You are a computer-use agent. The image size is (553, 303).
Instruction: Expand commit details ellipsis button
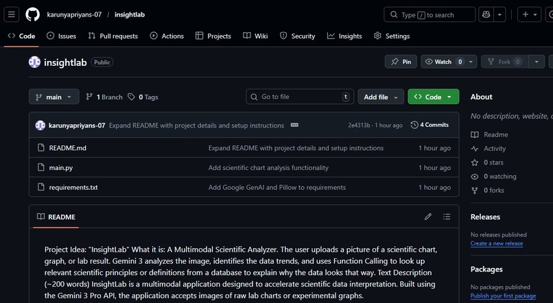point(294,125)
